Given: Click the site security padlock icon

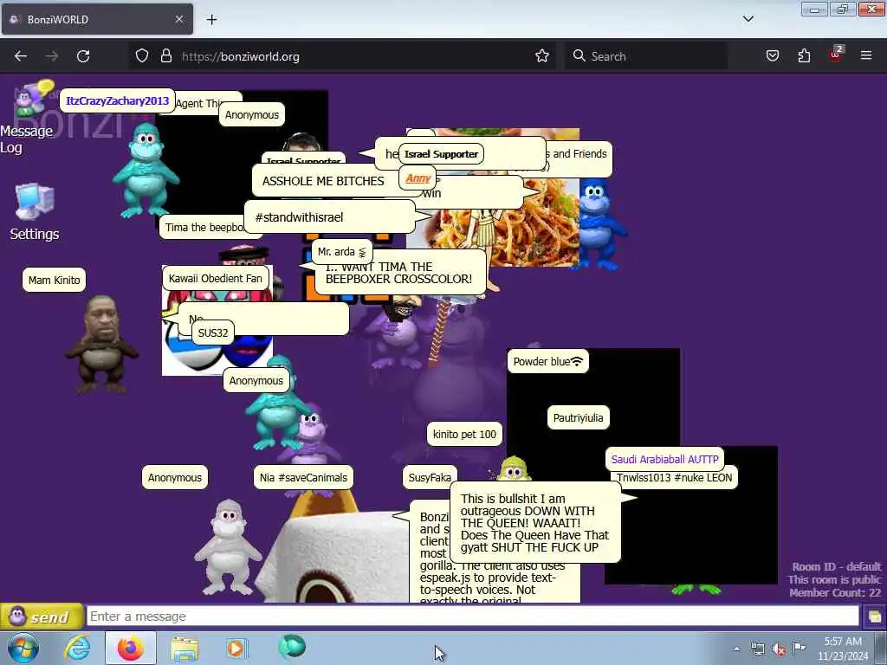Looking at the screenshot, I should 165,56.
